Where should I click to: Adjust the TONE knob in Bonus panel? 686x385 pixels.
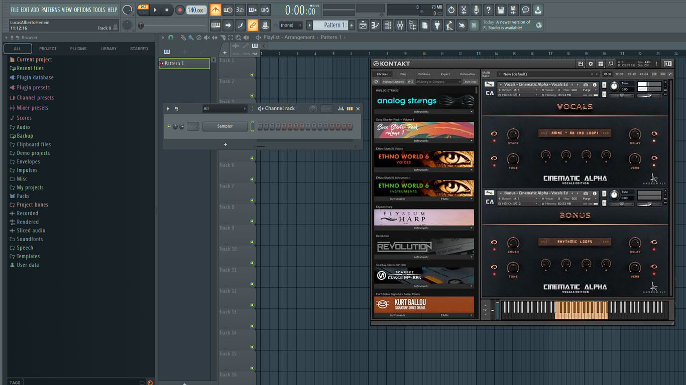tap(513, 267)
